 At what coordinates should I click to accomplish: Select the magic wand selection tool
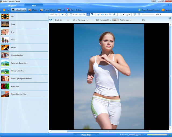[84, 14]
